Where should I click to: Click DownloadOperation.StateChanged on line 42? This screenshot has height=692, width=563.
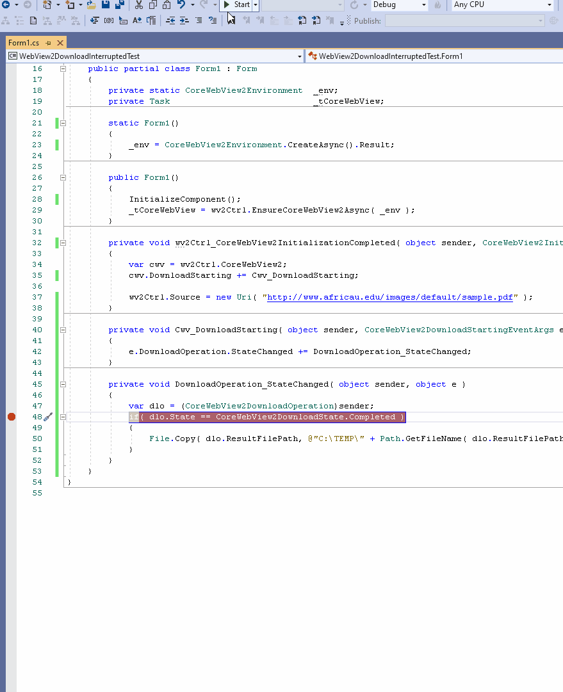(x=211, y=351)
